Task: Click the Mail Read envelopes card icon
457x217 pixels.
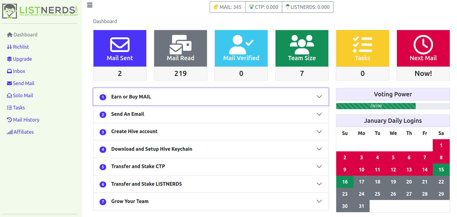Action: [x=181, y=44]
